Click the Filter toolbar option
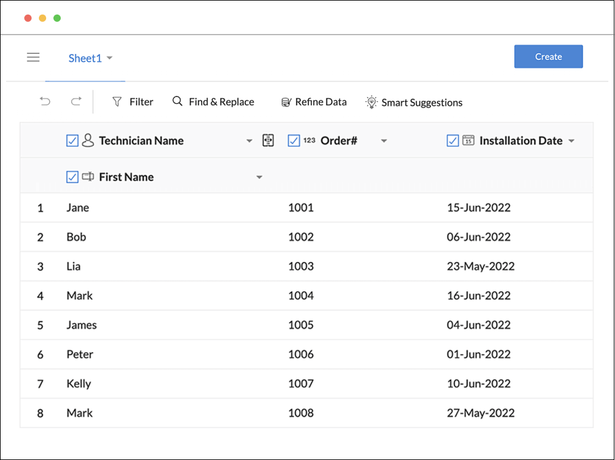Image resolution: width=615 pixels, height=460 pixels. 133,102
